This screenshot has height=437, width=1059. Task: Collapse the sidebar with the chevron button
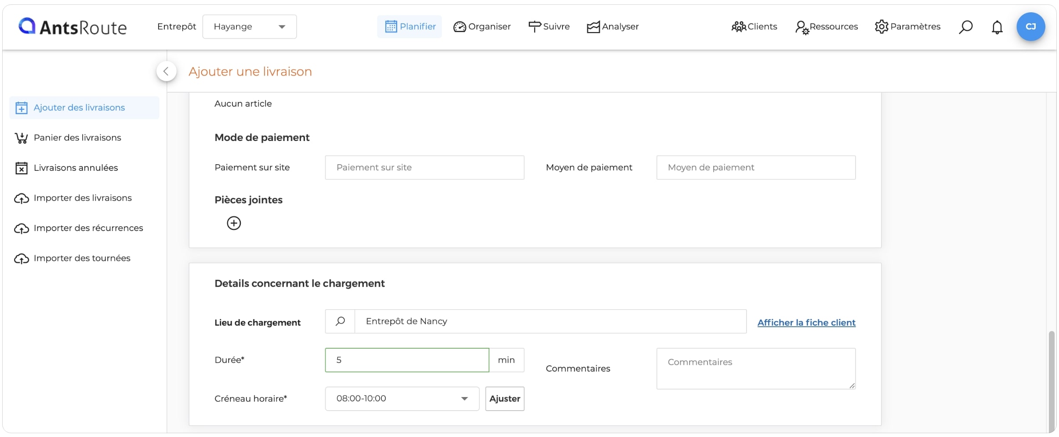(x=166, y=71)
